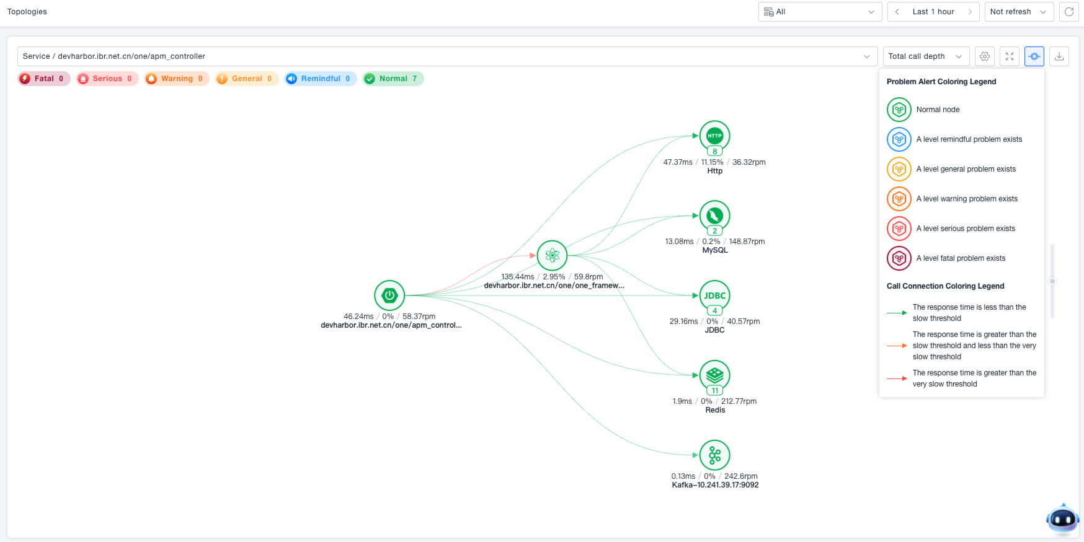Enter fullscreen topology view
Viewport: 1084px width, 542px height.
(x=1010, y=56)
